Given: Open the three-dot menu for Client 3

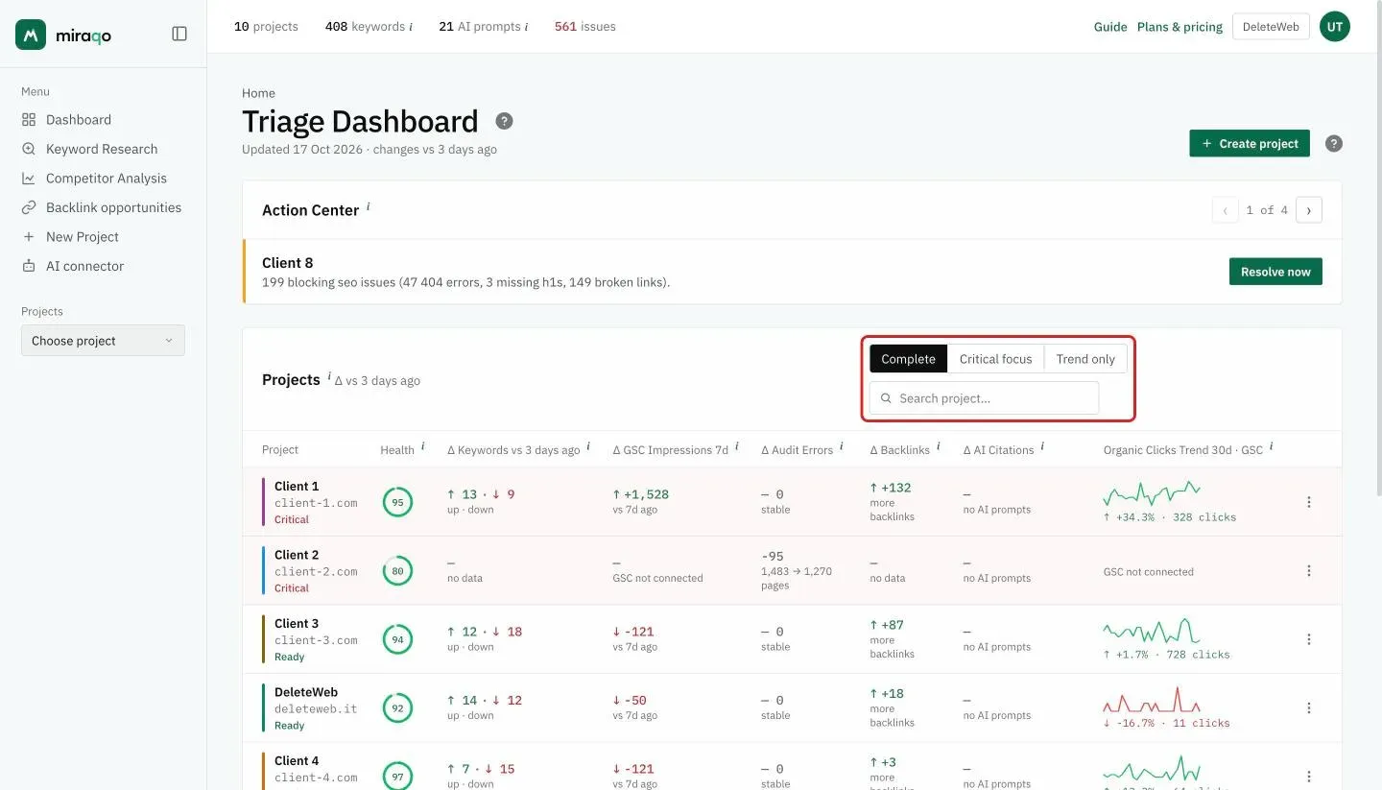Looking at the screenshot, I should click(1309, 639).
